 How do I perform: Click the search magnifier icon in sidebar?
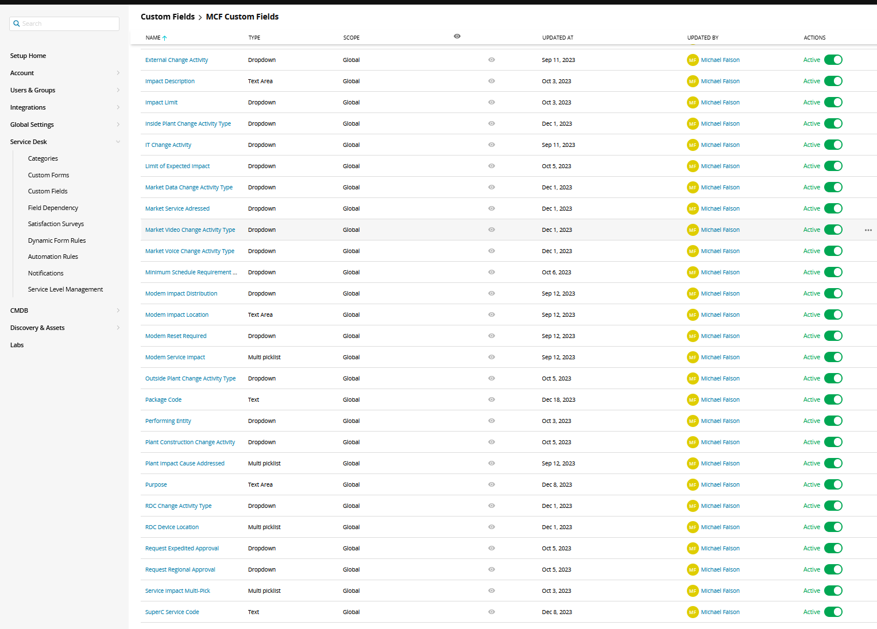[17, 24]
